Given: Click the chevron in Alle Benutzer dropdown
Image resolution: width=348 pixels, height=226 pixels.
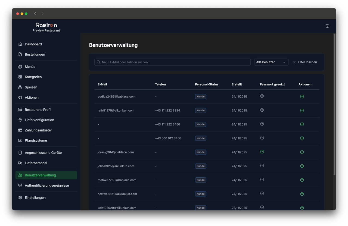Looking at the screenshot, I should (284, 62).
